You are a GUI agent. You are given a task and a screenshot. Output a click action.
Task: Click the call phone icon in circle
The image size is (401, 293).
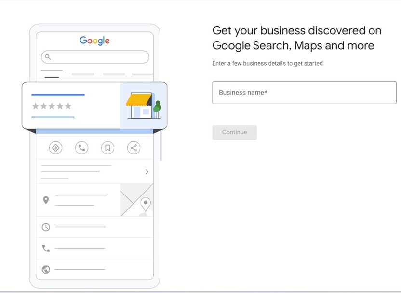82,148
